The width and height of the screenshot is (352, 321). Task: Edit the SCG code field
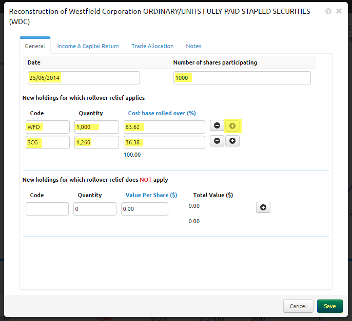[48, 142]
